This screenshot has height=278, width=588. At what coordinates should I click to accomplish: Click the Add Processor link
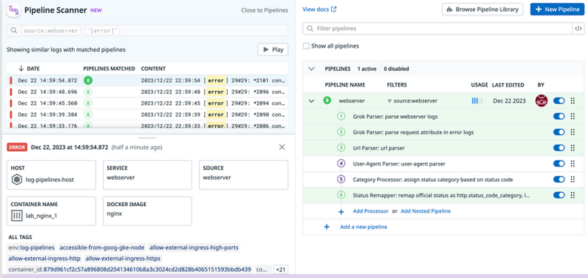point(371,211)
